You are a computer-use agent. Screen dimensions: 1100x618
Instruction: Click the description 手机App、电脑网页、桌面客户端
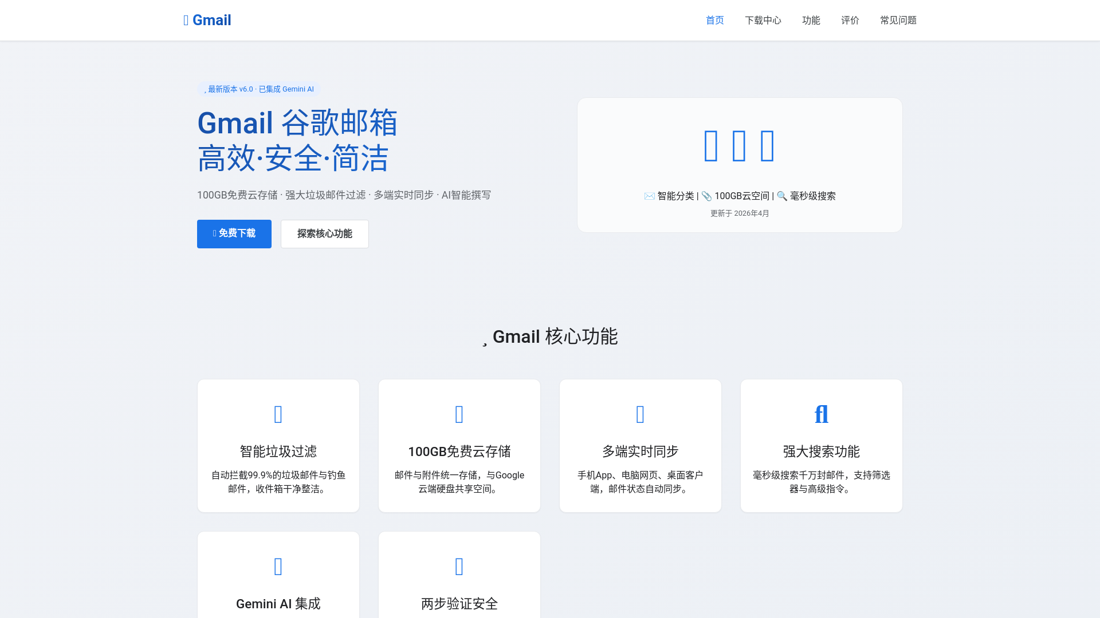tap(641, 482)
